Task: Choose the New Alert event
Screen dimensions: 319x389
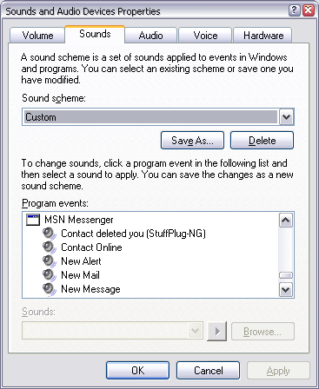Action: pos(81,261)
